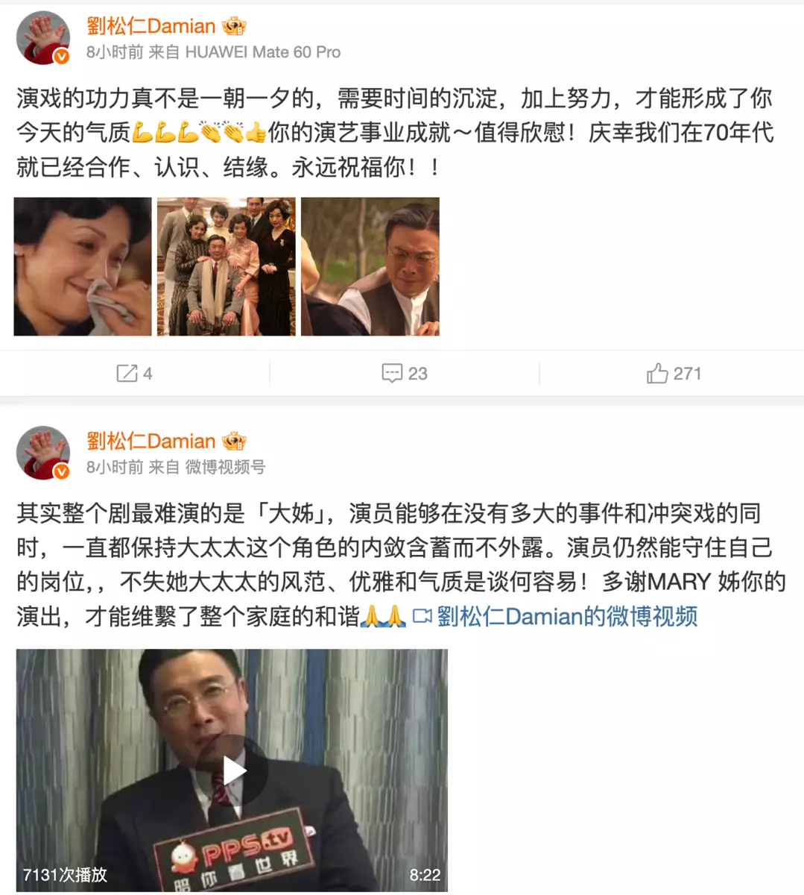Click the video camera icon before the link
804x895 pixels.
click(422, 616)
